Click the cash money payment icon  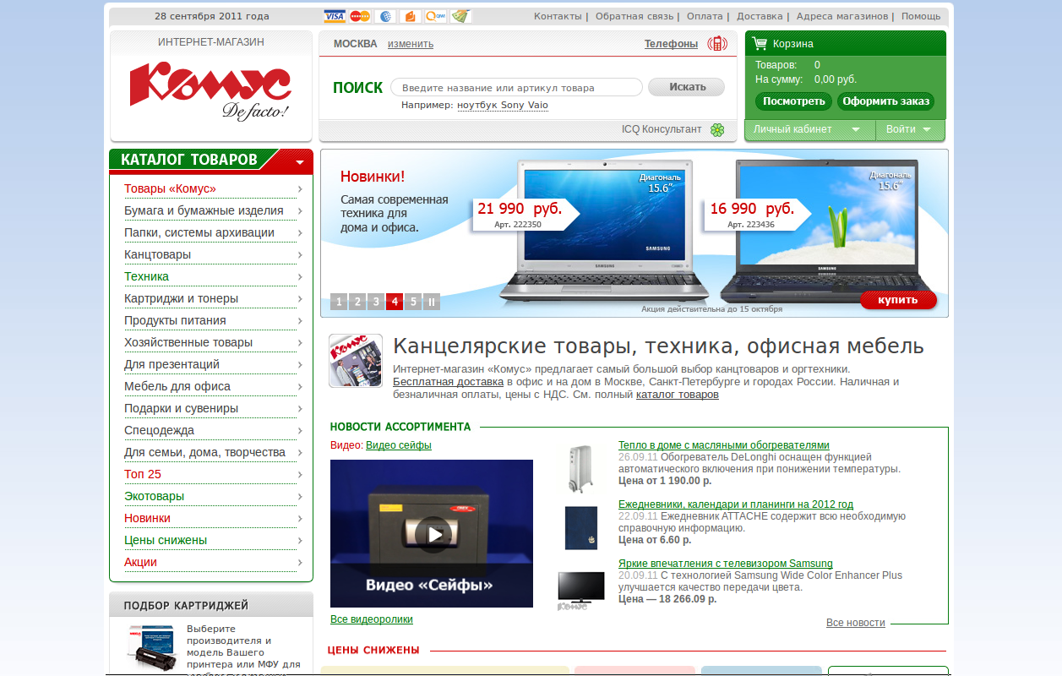(x=460, y=16)
